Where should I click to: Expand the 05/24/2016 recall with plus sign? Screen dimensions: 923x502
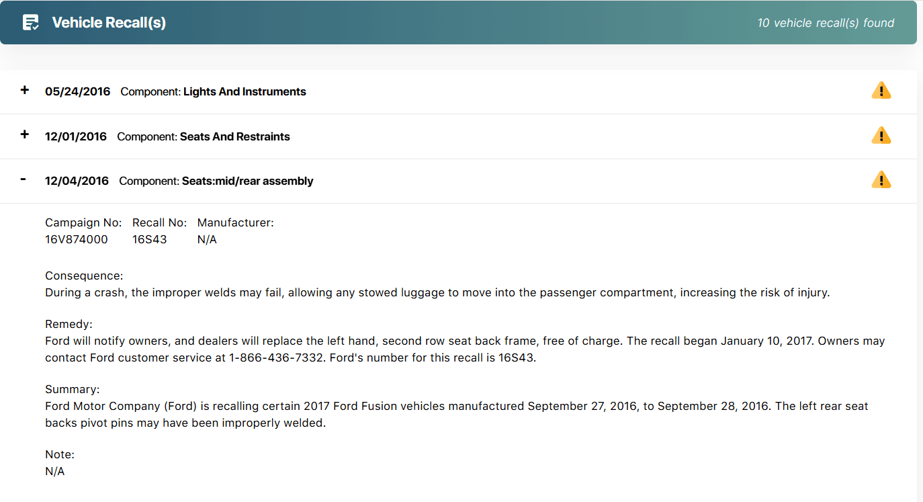coord(25,90)
